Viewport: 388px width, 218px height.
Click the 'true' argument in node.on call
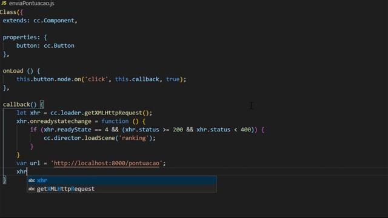click(x=173, y=79)
